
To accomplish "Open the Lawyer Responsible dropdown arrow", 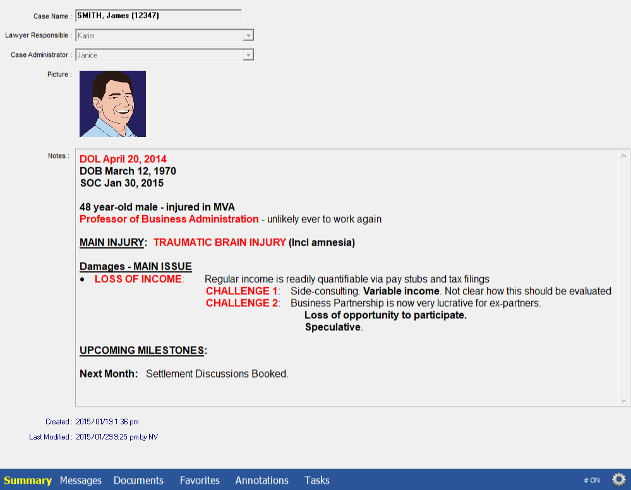I will [x=248, y=35].
